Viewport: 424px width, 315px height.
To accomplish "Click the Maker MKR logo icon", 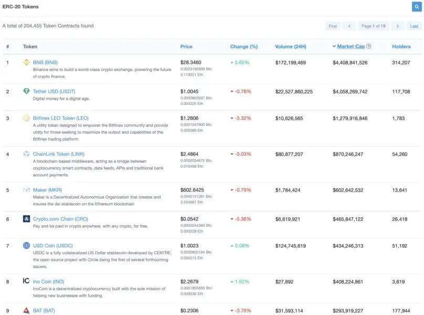I will pos(26,190).
